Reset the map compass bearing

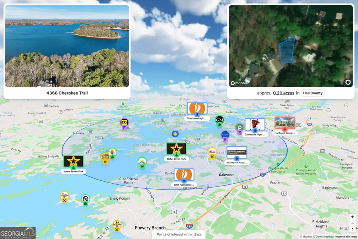[352, 229]
